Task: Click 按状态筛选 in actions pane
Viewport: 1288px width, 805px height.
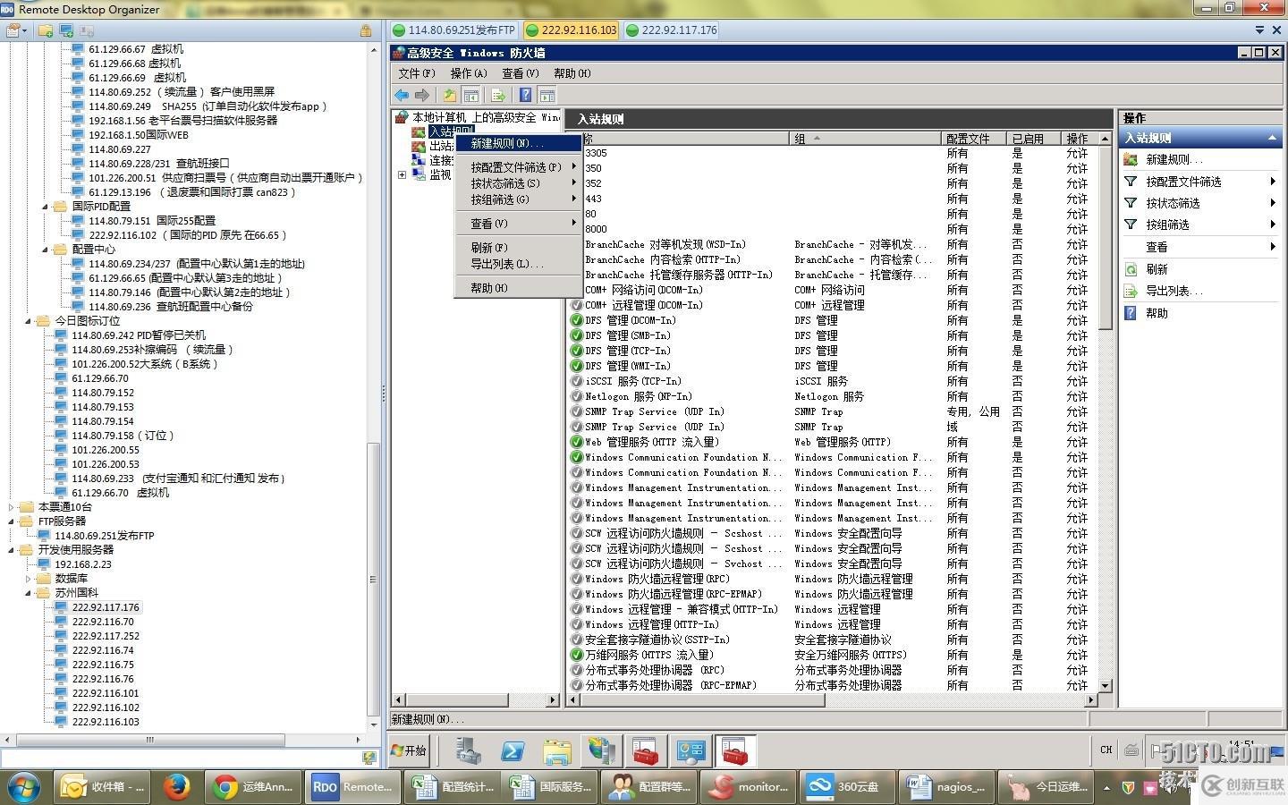Action: (1200, 203)
